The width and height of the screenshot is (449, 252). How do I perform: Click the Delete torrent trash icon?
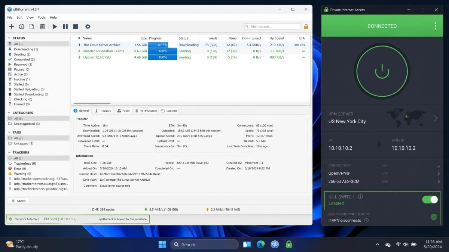point(42,27)
